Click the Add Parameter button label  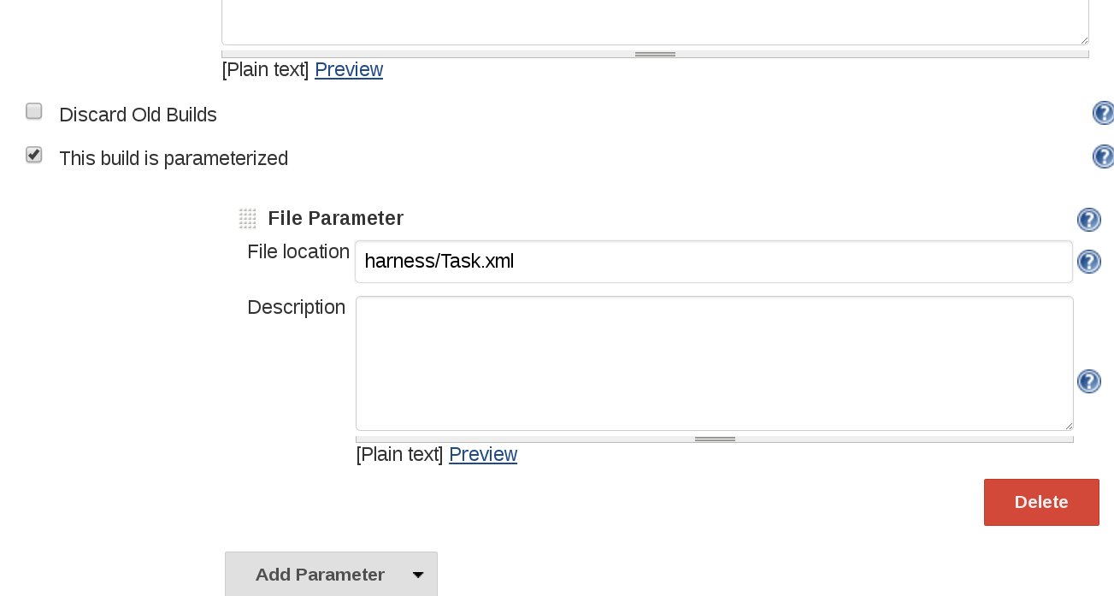coord(320,575)
